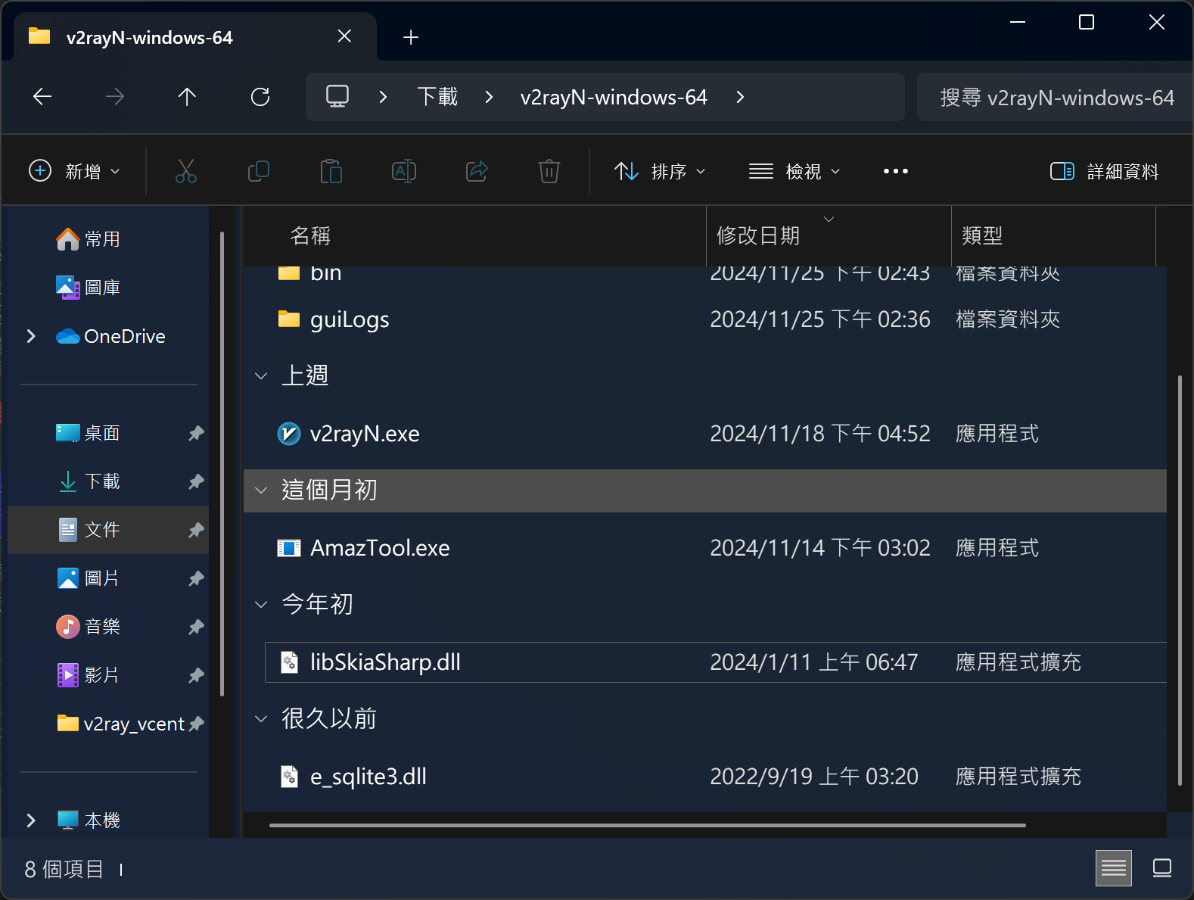Screen dimensions: 1194x900
Task: Click the Delete trash icon
Action: pyautogui.click(x=549, y=171)
